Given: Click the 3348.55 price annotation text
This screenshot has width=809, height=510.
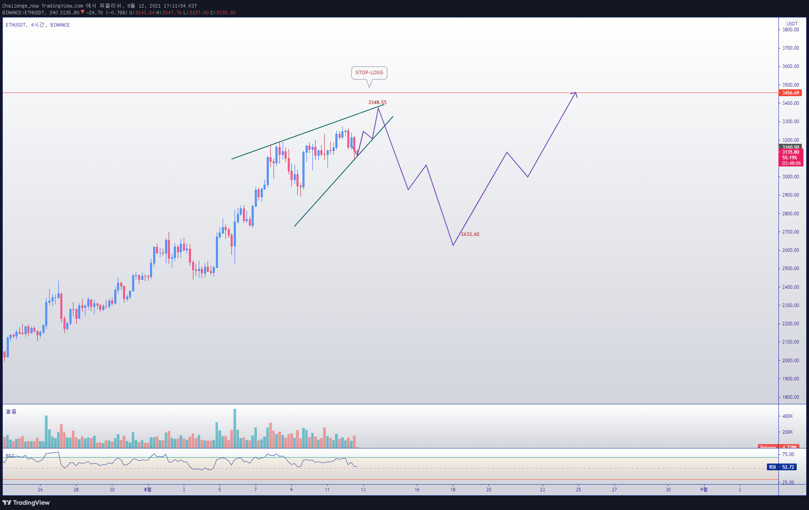Looking at the screenshot, I should click(x=377, y=102).
